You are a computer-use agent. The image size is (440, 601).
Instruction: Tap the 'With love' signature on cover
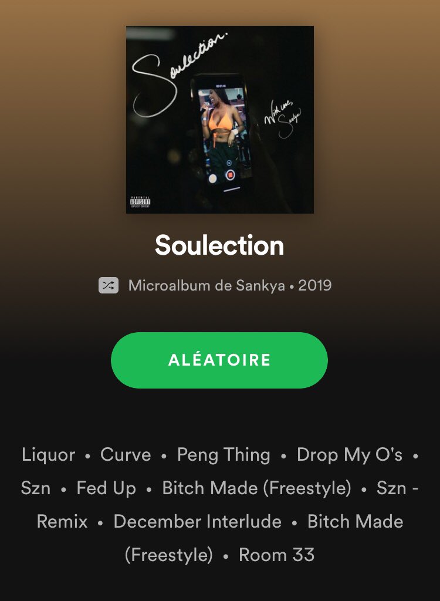coord(283,118)
